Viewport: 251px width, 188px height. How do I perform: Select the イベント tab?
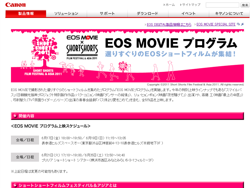[x=189, y=13]
